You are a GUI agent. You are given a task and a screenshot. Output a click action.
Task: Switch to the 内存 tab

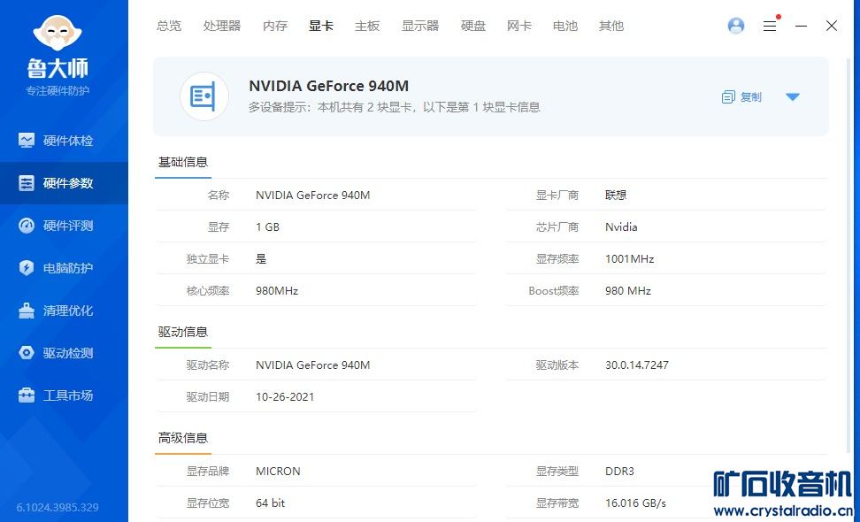click(275, 26)
